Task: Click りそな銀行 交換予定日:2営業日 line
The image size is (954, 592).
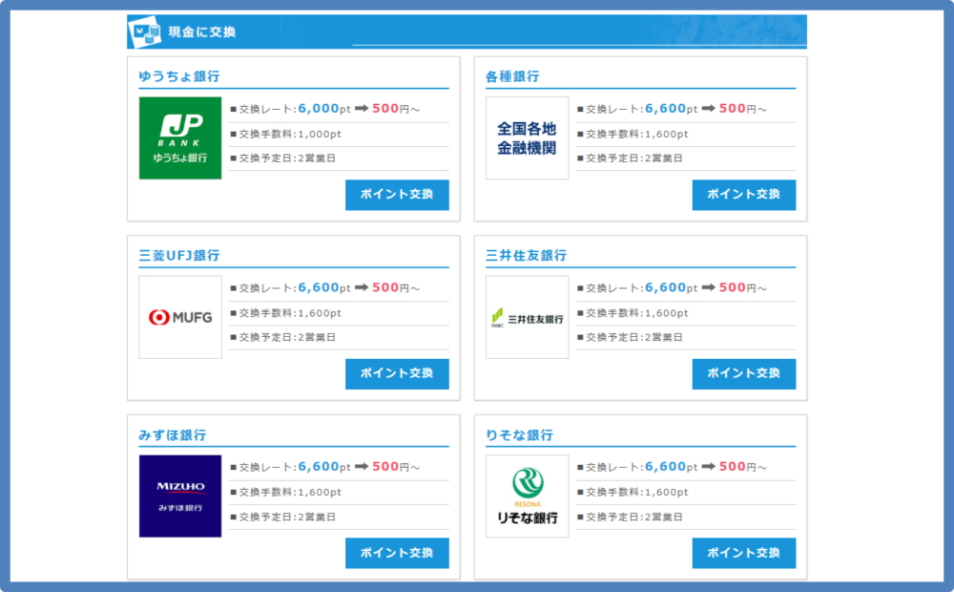Action: pos(630,518)
